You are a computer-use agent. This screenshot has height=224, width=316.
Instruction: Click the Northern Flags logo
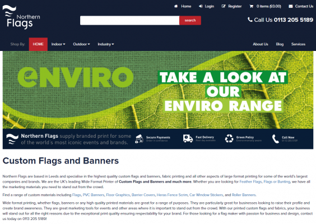point(21,17)
